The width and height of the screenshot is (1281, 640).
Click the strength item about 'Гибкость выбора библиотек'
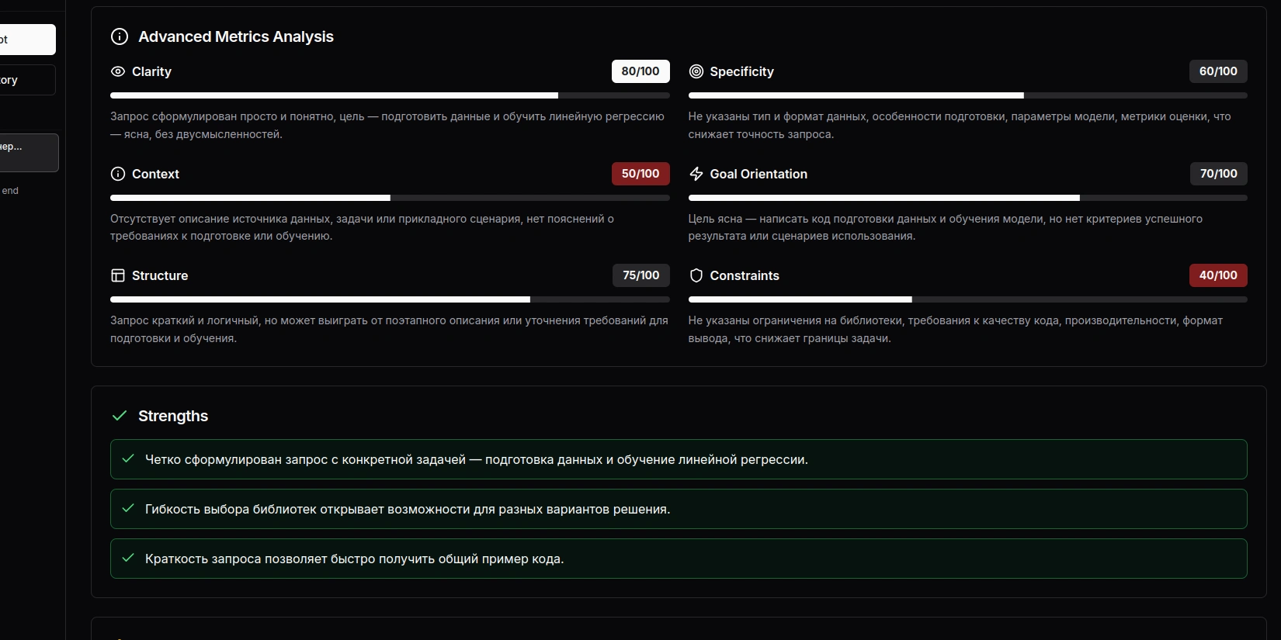(679, 509)
